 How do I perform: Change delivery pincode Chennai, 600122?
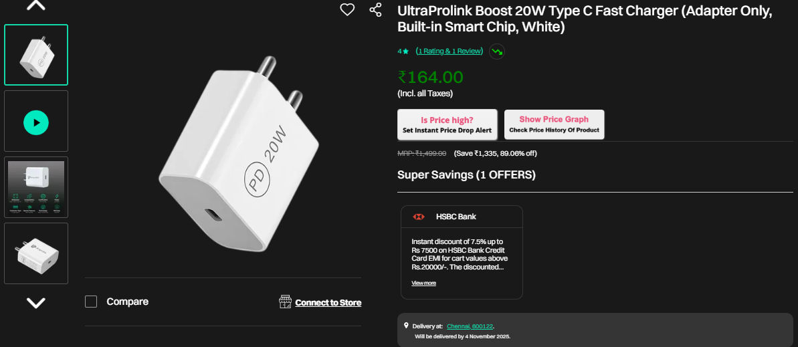coord(470,326)
